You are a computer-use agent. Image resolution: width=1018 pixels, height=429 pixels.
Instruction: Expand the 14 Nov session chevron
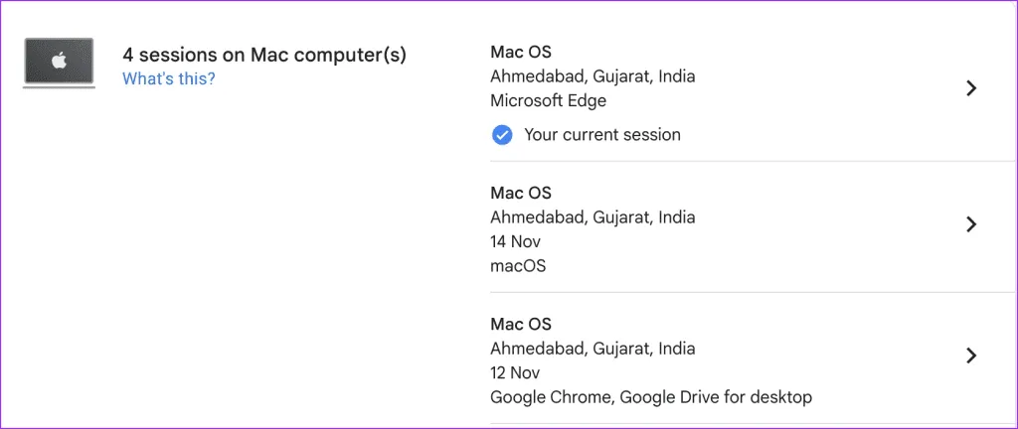(x=972, y=224)
